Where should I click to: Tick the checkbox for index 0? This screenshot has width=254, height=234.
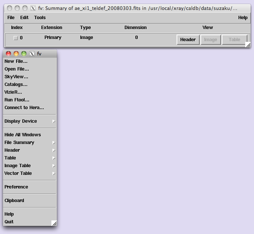[15, 38]
